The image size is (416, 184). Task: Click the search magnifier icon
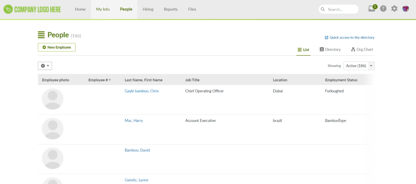(323, 9)
